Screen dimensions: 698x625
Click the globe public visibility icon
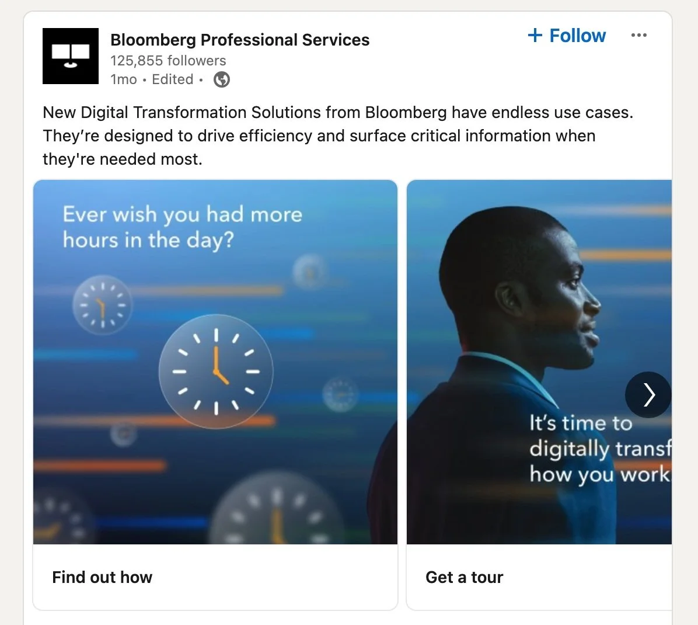coord(222,80)
